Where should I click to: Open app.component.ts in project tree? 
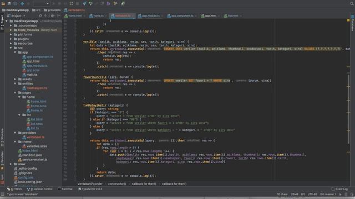click(x=38, y=57)
